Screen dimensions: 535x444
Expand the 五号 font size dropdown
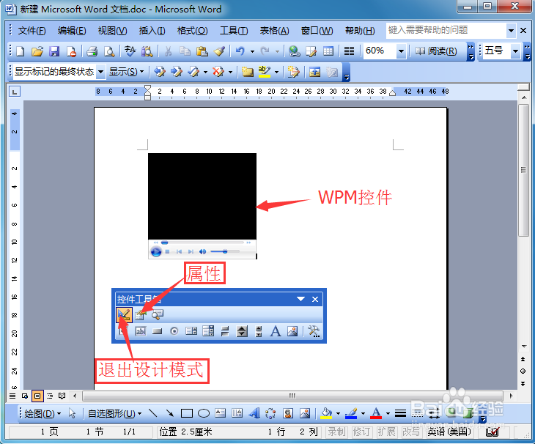pyautogui.click(x=515, y=51)
